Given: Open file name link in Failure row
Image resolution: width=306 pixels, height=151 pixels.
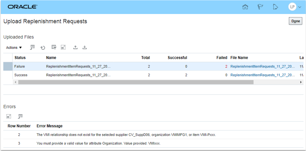Looking at the screenshot, I should (x=263, y=66).
